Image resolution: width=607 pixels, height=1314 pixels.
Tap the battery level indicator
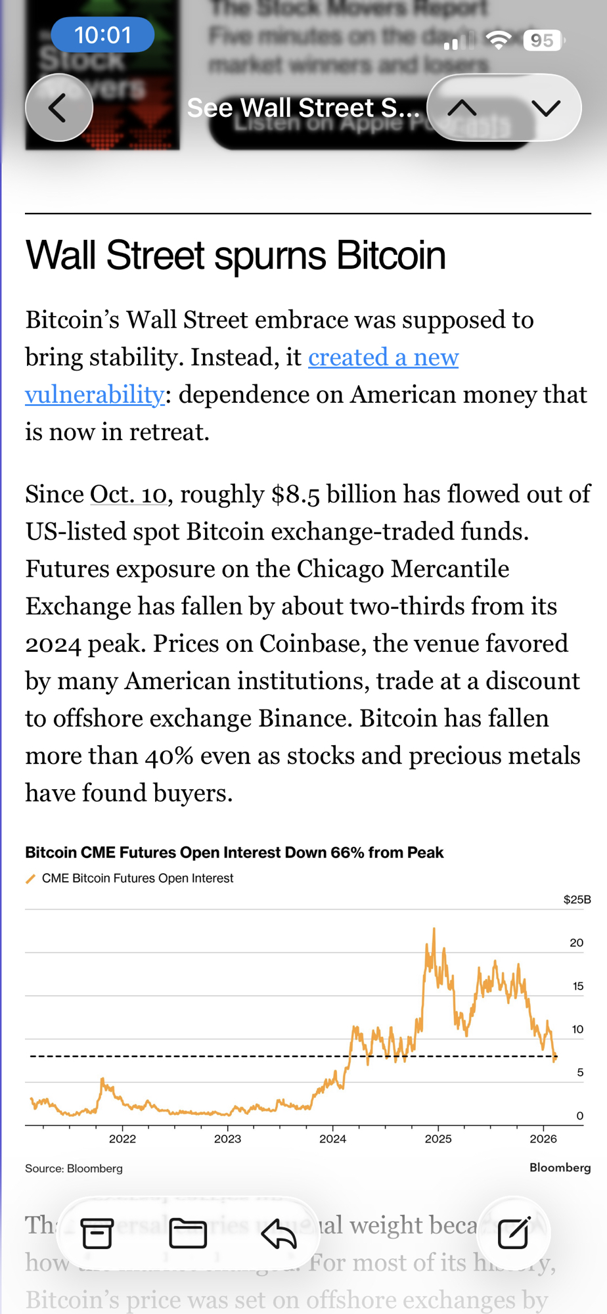tap(543, 40)
